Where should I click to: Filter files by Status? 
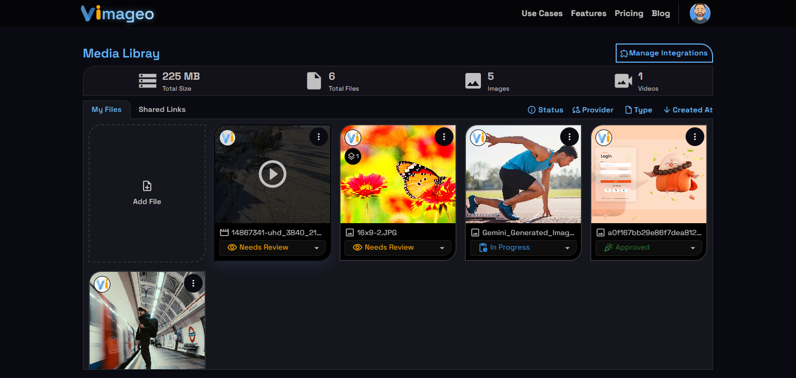(x=545, y=110)
